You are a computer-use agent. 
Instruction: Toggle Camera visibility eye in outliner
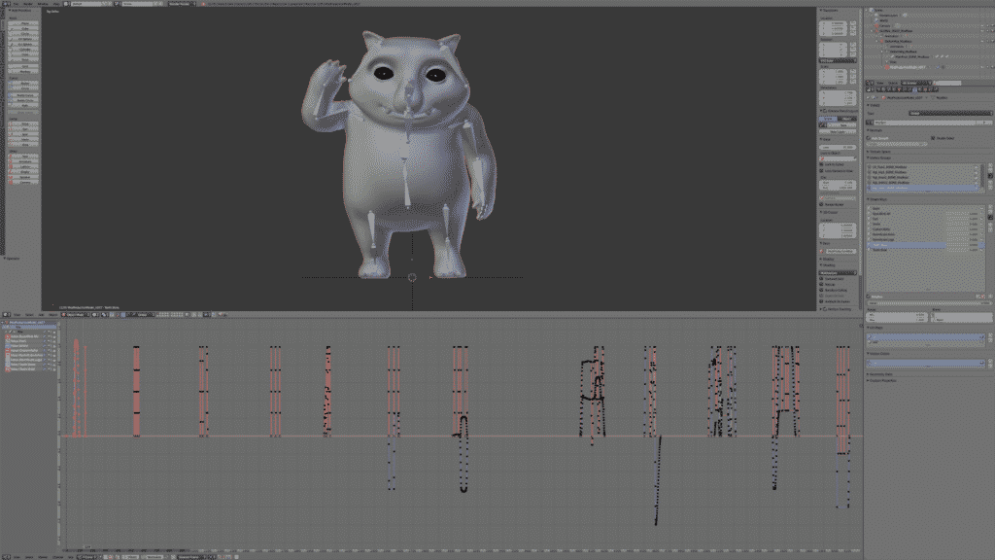coord(981,25)
